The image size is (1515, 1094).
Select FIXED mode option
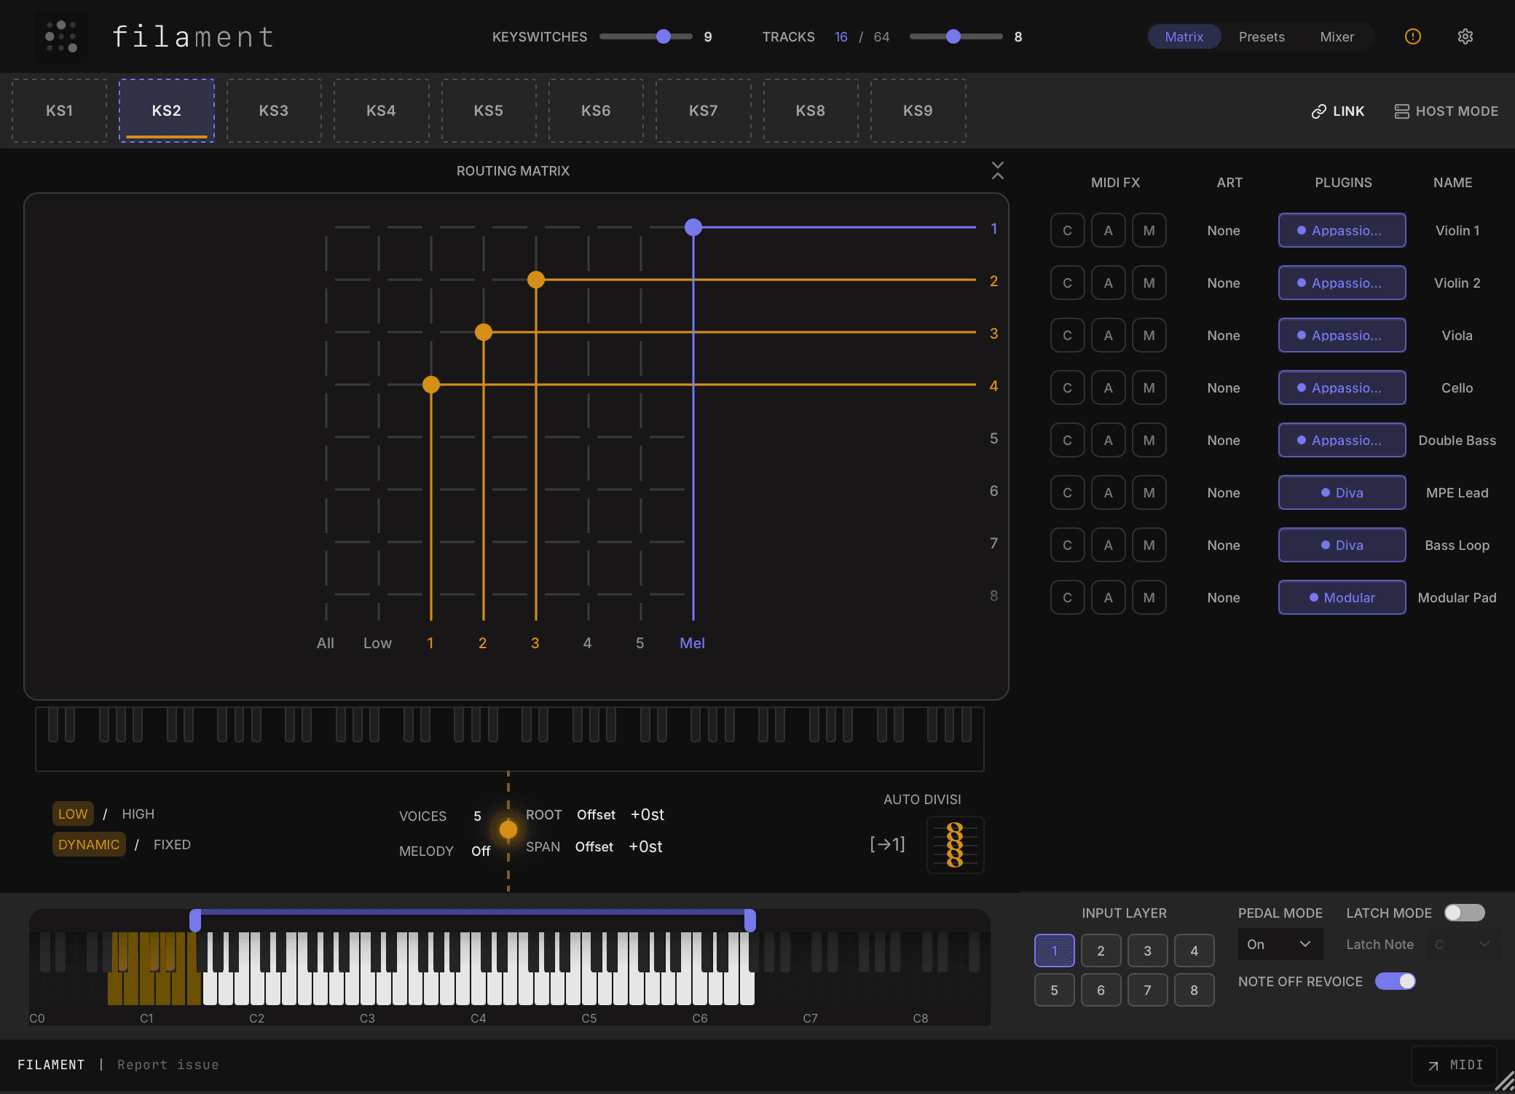[x=172, y=844]
